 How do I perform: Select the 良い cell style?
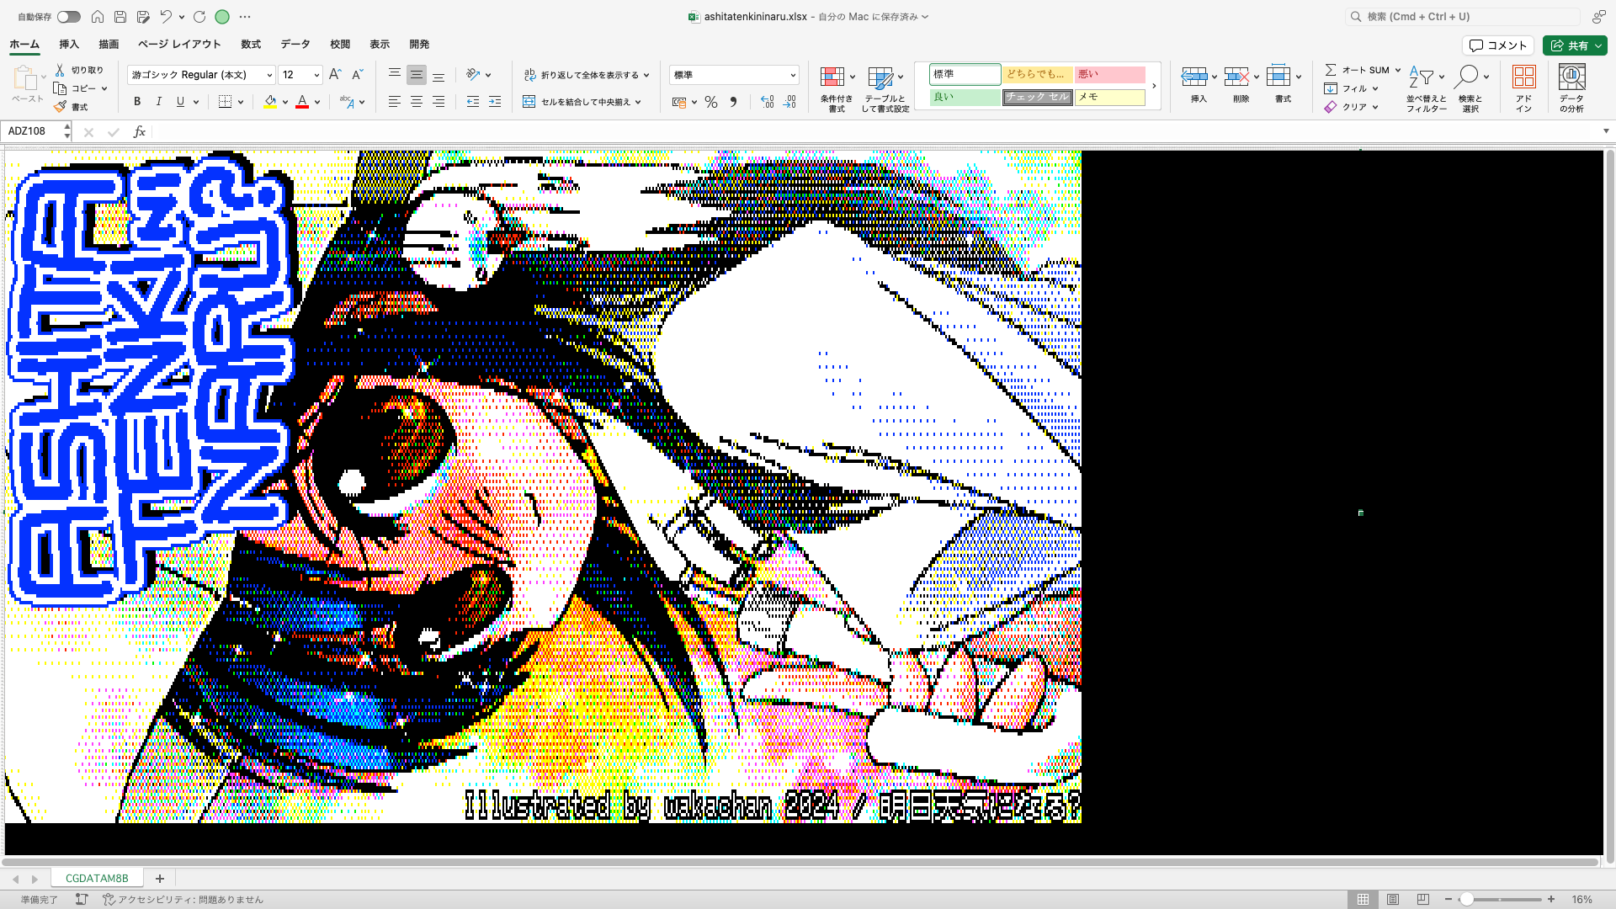[965, 98]
